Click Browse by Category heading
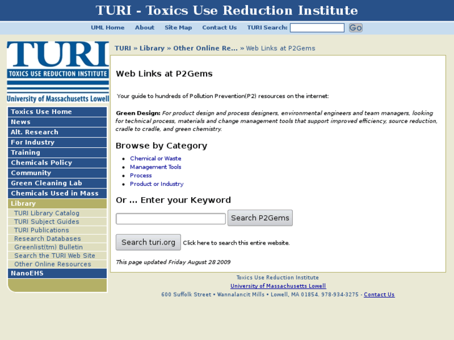Screen dimensions: 454x340 pos(161,145)
